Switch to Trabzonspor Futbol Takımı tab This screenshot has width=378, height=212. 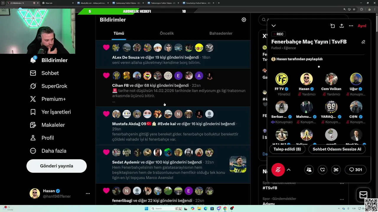pos(163,3)
